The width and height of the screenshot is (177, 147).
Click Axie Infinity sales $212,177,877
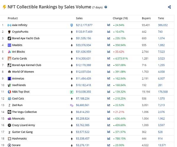(84, 25)
